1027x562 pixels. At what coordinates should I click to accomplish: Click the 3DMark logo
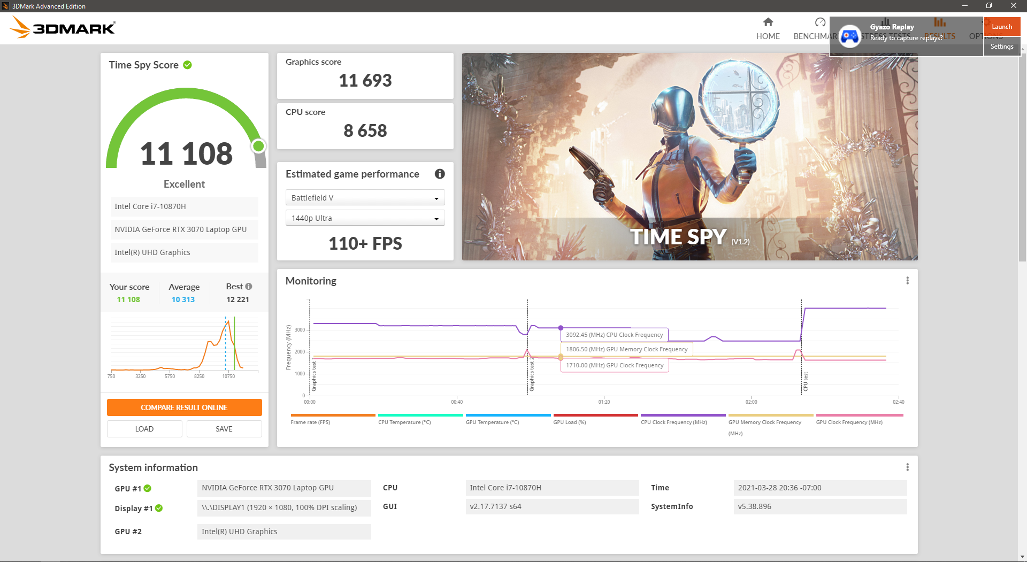63,27
